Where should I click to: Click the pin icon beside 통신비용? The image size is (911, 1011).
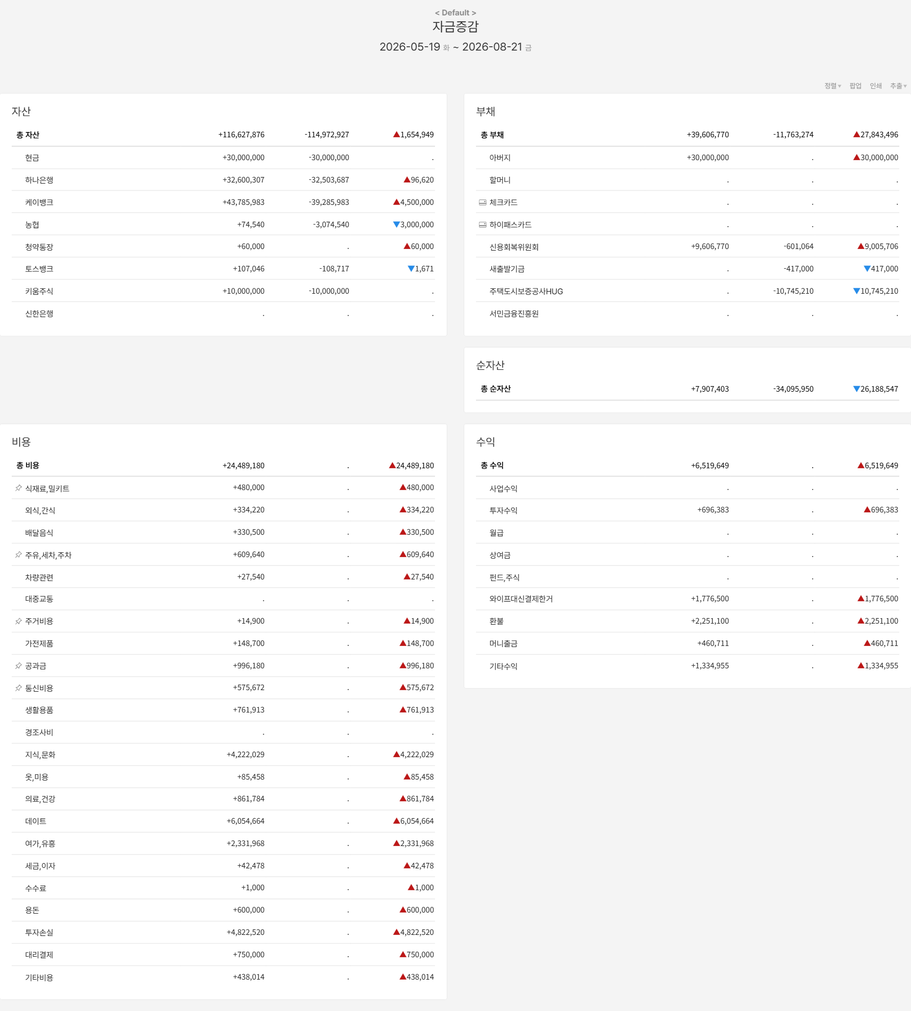coord(19,688)
